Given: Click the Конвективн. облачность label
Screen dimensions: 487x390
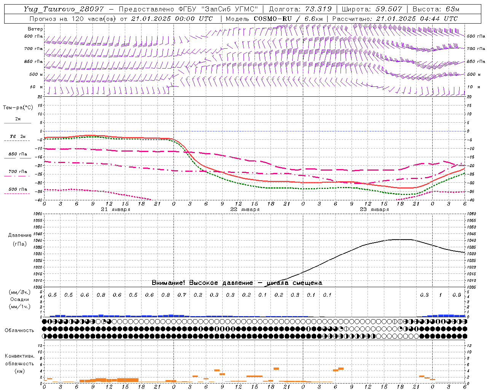Looking at the screenshot, I should [x=19, y=360].
